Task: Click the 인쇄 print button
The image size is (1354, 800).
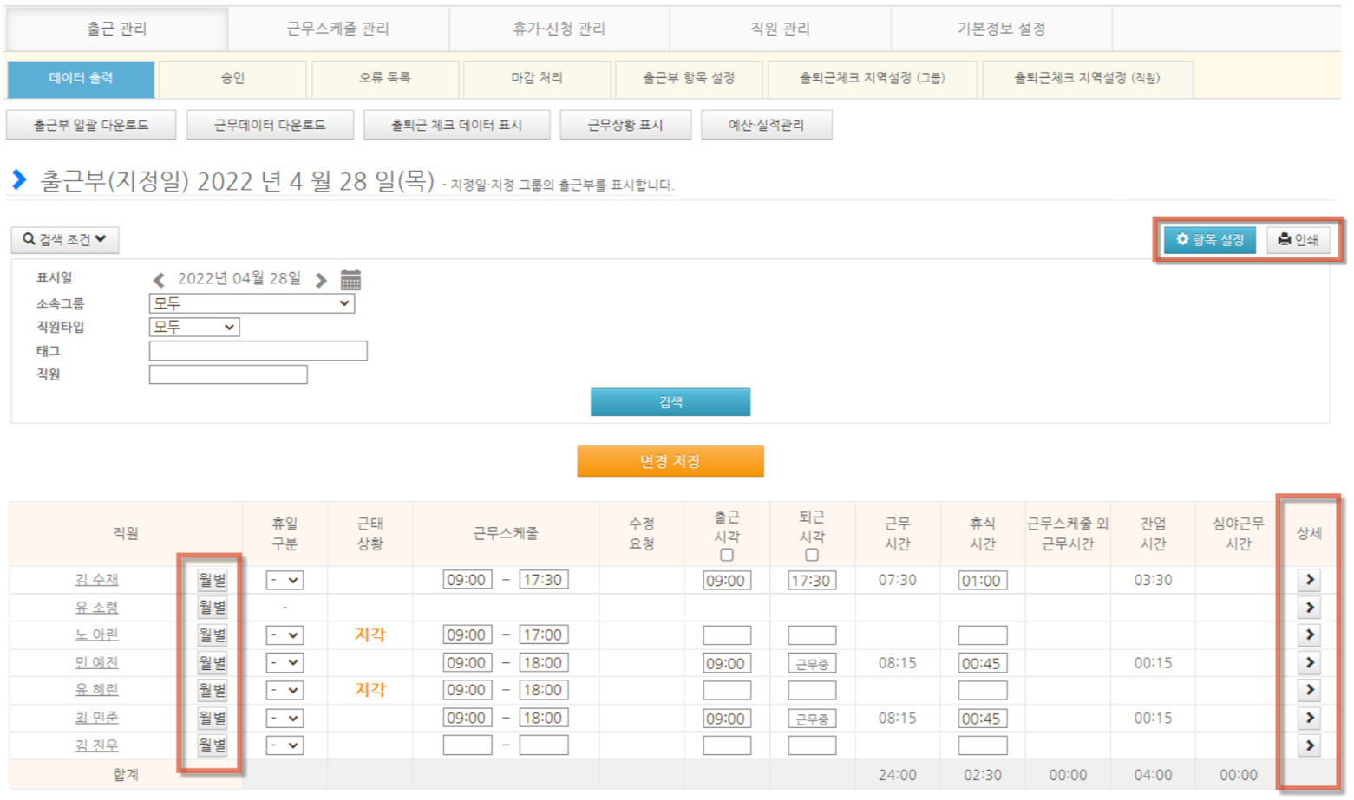Action: pyautogui.click(x=1298, y=240)
